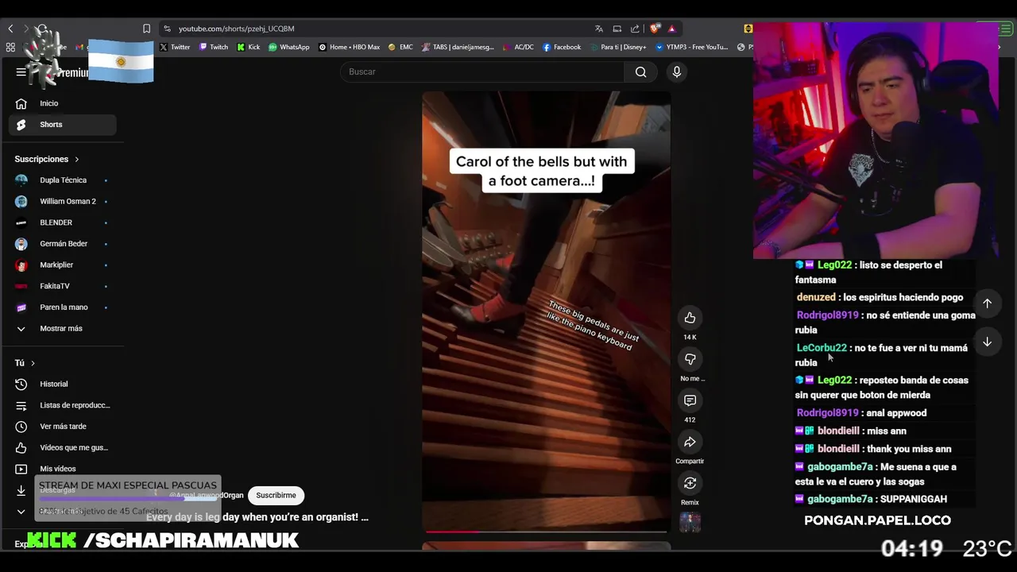Click chat username denuzed
This screenshot has height=572, width=1017.
coord(816,297)
